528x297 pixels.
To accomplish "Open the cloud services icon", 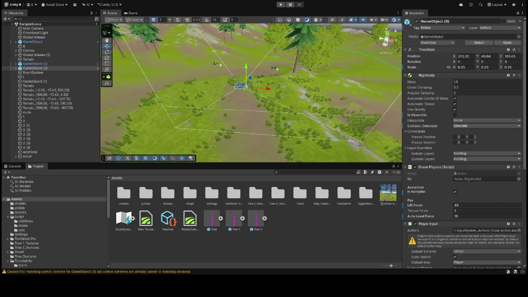I will coord(461,5).
